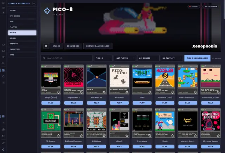This screenshot has height=153, width=225.
Task: Click the Support heart button
Action: coord(194,6)
